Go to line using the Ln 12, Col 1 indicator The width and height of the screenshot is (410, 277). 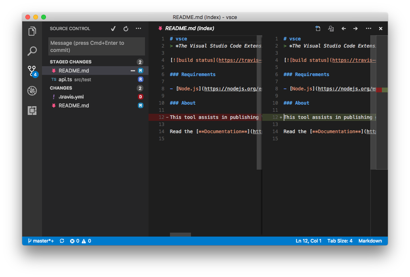[309, 241]
